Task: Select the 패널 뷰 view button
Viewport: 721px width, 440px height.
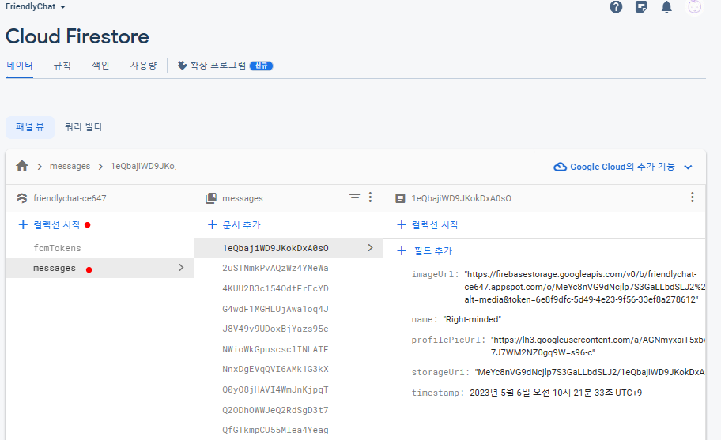Action: pyautogui.click(x=30, y=127)
